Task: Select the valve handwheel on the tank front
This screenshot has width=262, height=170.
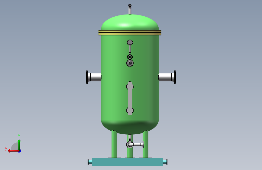Action: tap(130, 57)
